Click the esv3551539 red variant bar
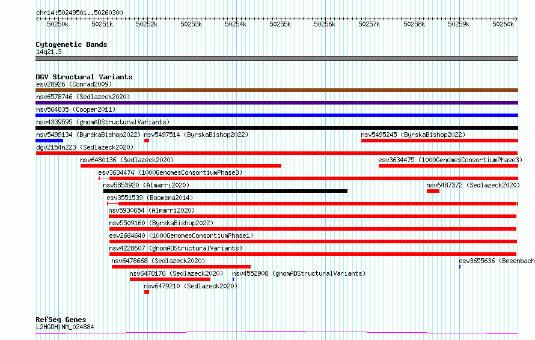This screenshot has width=535, height=340. [313, 204]
